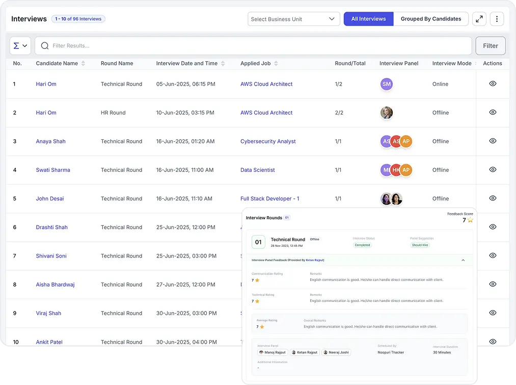Click the Interview Mode column header
The image size is (516, 385).
click(451, 63)
